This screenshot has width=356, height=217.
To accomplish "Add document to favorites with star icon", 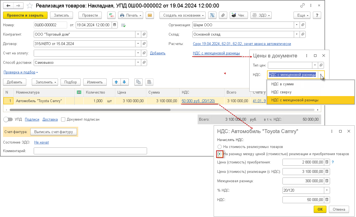I will (x=30, y=6).
